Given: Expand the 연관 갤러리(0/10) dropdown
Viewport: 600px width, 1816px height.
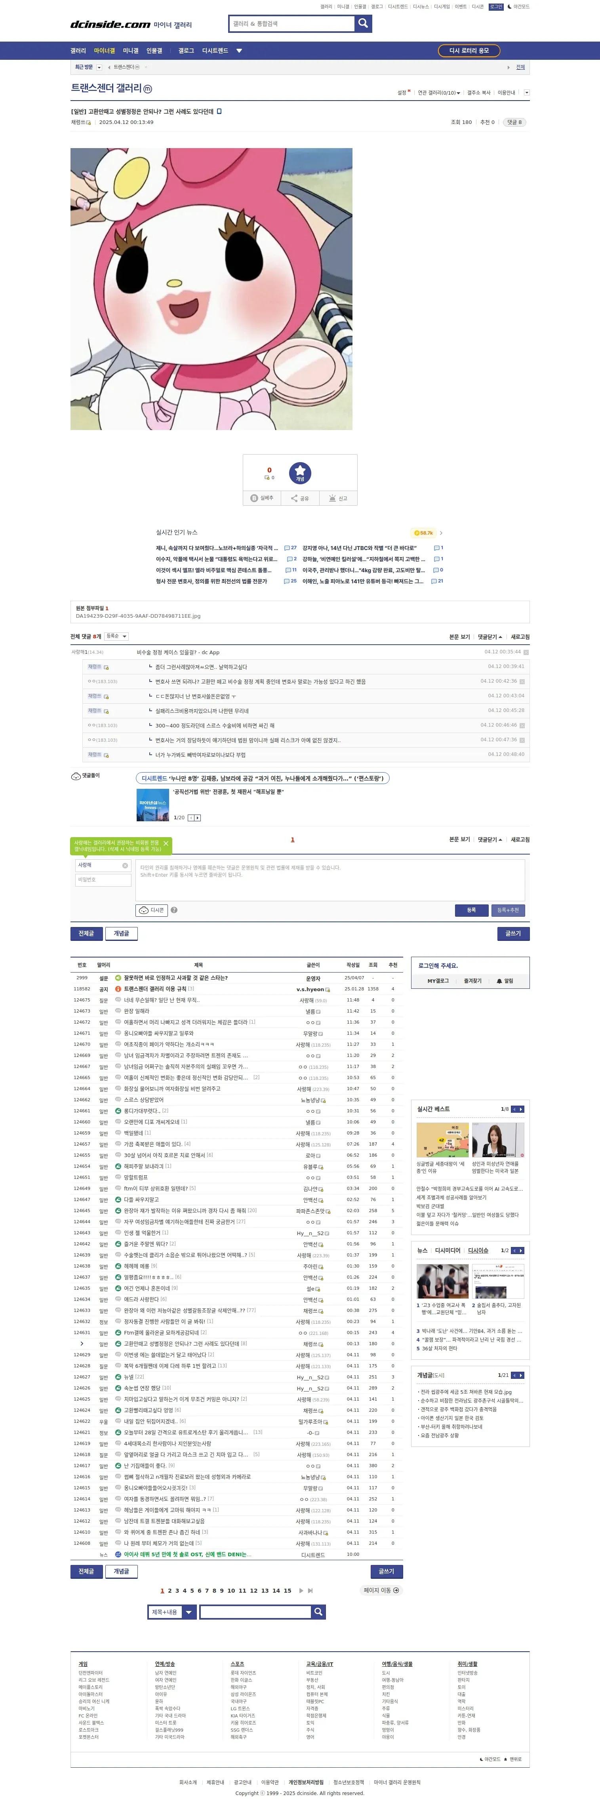Looking at the screenshot, I should pyautogui.click(x=438, y=93).
